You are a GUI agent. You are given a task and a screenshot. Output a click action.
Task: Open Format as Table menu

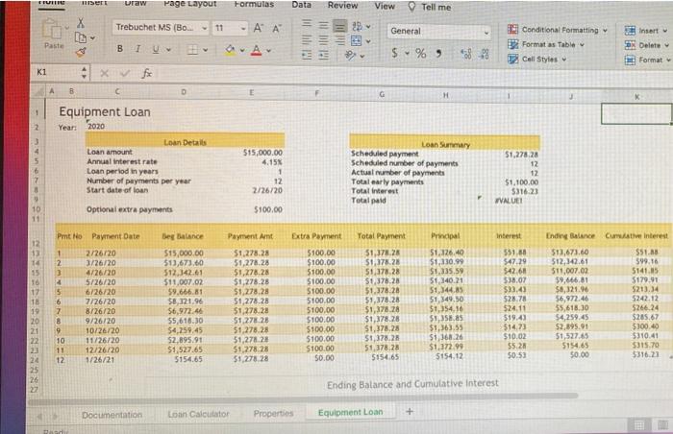point(546,44)
